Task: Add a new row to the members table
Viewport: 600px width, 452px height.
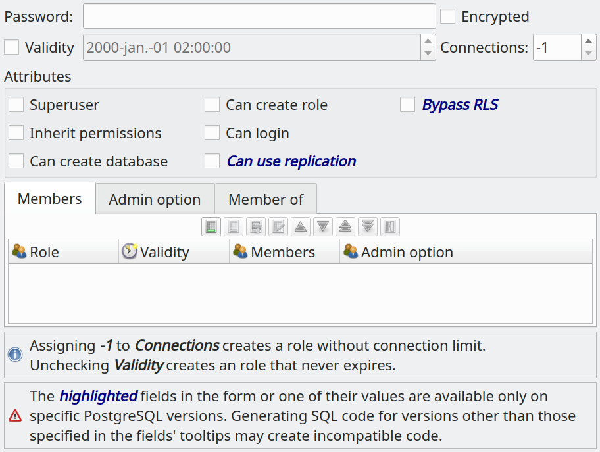Action: 211,226
